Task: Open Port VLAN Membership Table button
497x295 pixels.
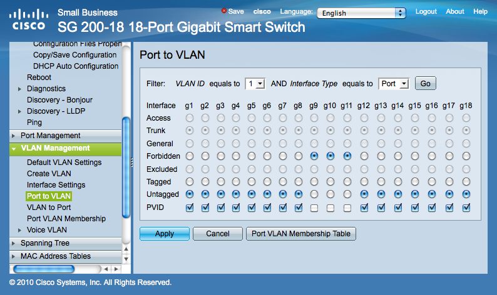Action: tap(301, 234)
